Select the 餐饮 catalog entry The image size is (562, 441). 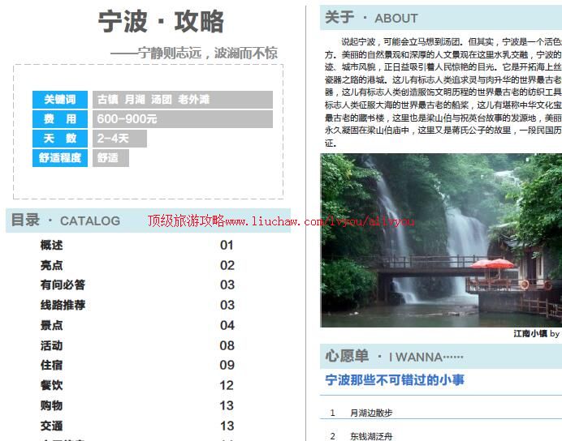pyautogui.click(x=52, y=385)
